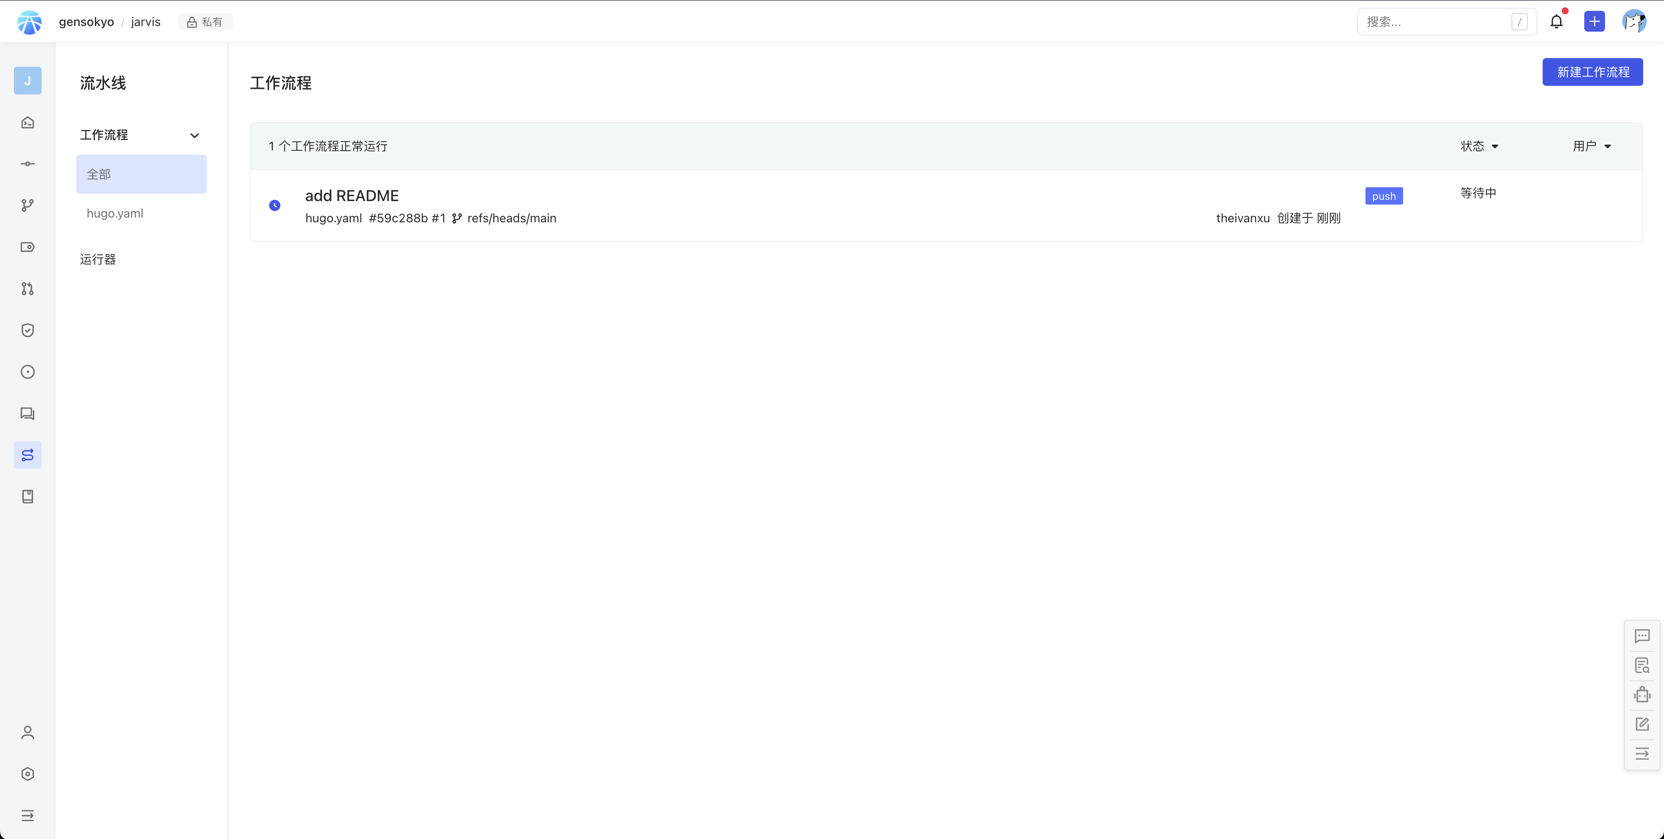This screenshot has height=839, width=1664.
Task: Click the #59c288b commit hash
Action: tap(398, 218)
